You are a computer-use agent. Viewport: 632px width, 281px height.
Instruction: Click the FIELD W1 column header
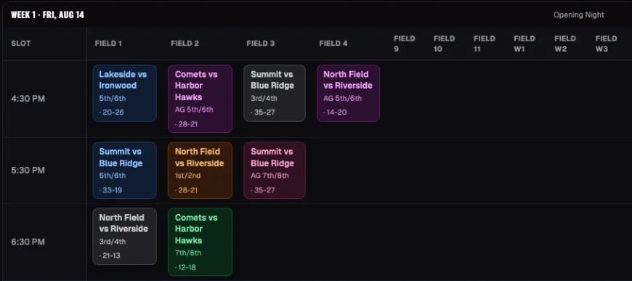pos(524,44)
